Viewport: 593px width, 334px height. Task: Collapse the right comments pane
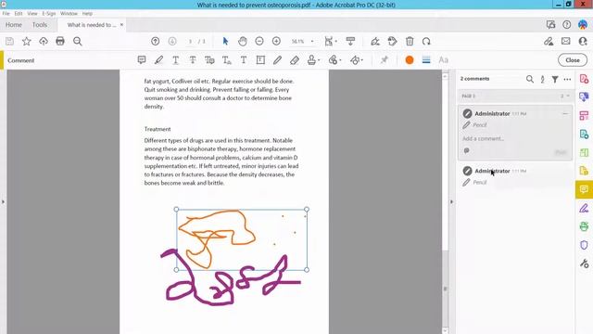[x=451, y=202]
